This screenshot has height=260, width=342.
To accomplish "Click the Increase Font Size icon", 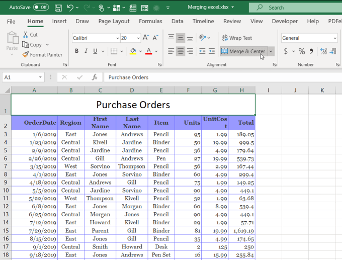I will point(146,38).
